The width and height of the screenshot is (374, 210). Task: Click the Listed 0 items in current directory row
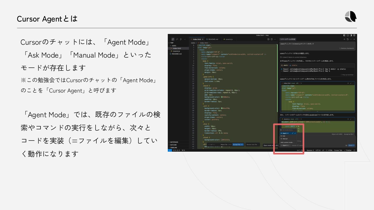pos(293,57)
